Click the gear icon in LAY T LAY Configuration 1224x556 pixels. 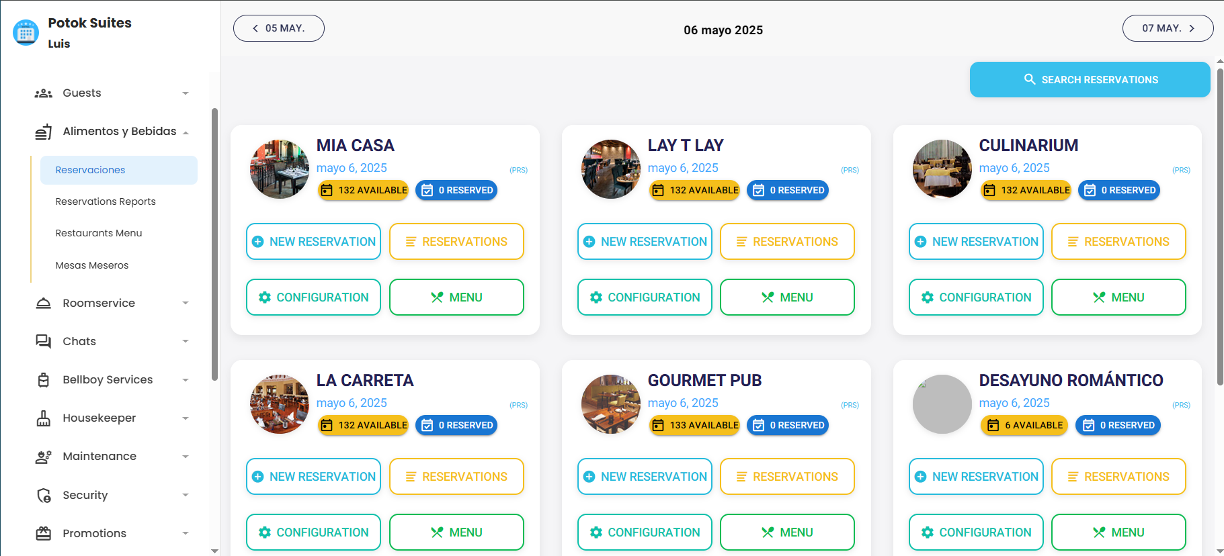coord(596,297)
